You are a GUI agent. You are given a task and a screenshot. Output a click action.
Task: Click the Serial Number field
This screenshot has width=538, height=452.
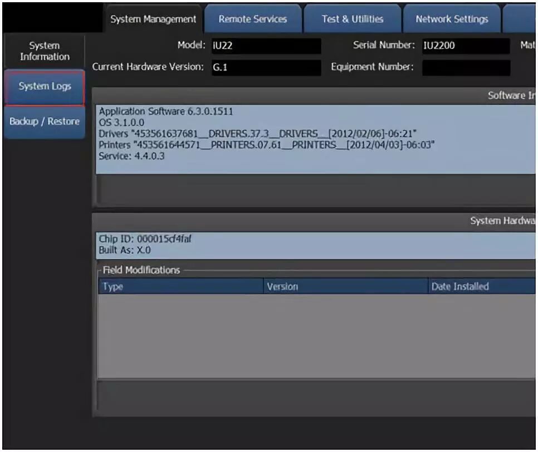point(466,46)
